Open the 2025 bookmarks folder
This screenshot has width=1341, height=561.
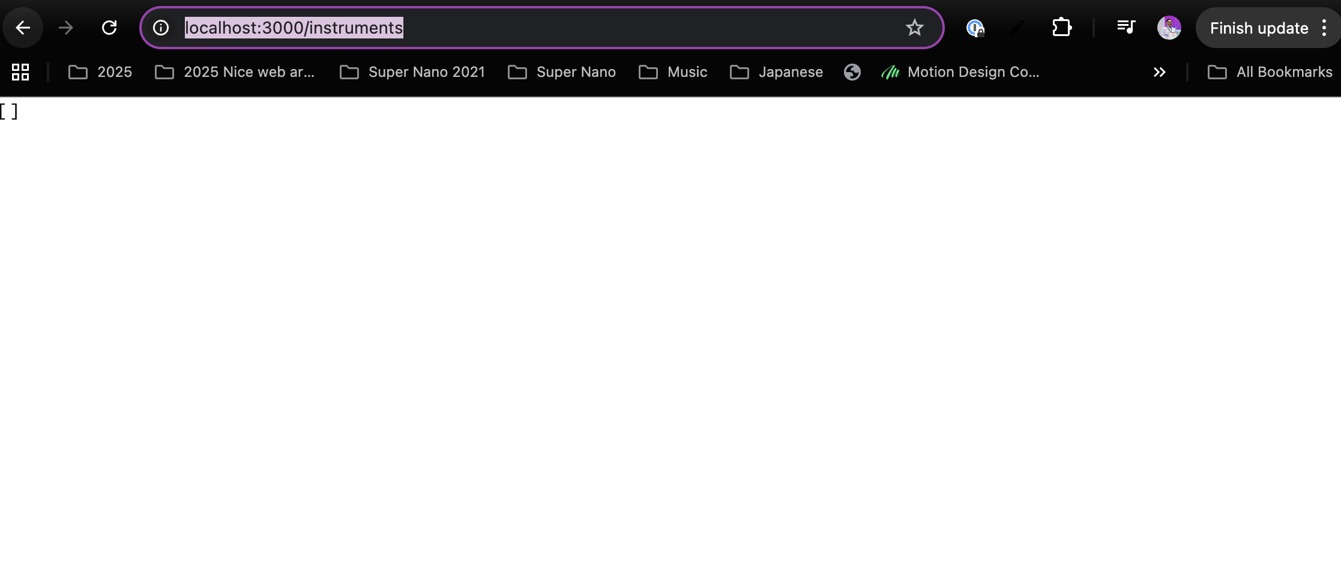click(x=100, y=71)
